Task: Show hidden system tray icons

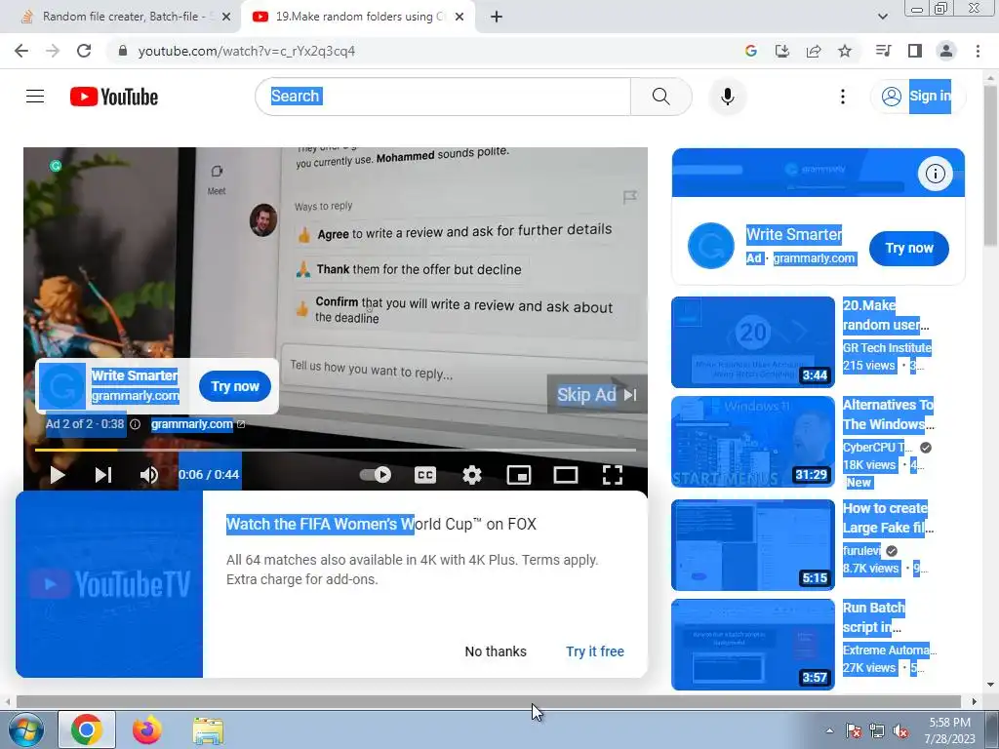Action: tap(829, 730)
